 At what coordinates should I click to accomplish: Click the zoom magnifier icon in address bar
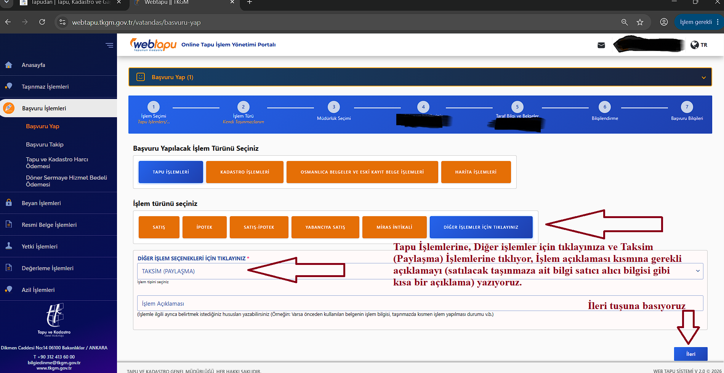pyautogui.click(x=625, y=22)
